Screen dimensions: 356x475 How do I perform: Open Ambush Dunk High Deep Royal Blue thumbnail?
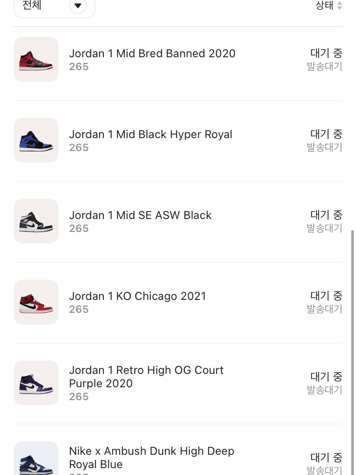36,458
